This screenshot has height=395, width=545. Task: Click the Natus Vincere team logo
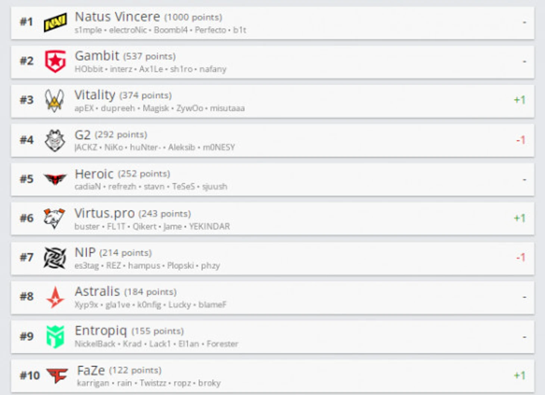click(x=55, y=22)
